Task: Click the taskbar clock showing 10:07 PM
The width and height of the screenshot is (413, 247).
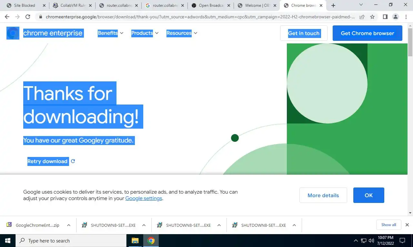Action: click(x=385, y=241)
